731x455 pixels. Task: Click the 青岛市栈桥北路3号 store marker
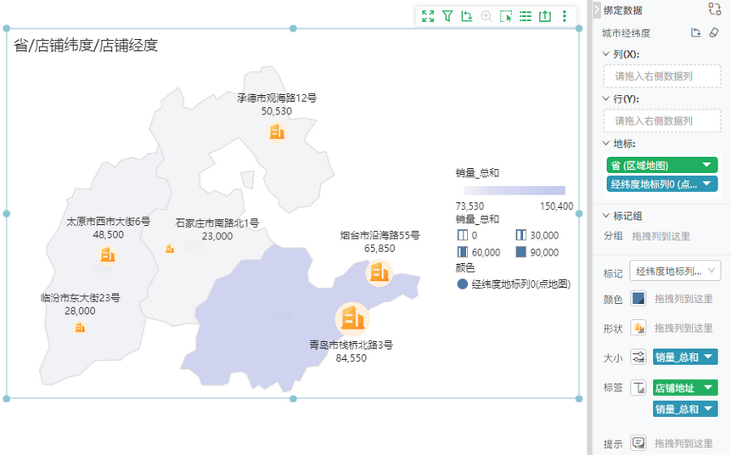point(351,318)
